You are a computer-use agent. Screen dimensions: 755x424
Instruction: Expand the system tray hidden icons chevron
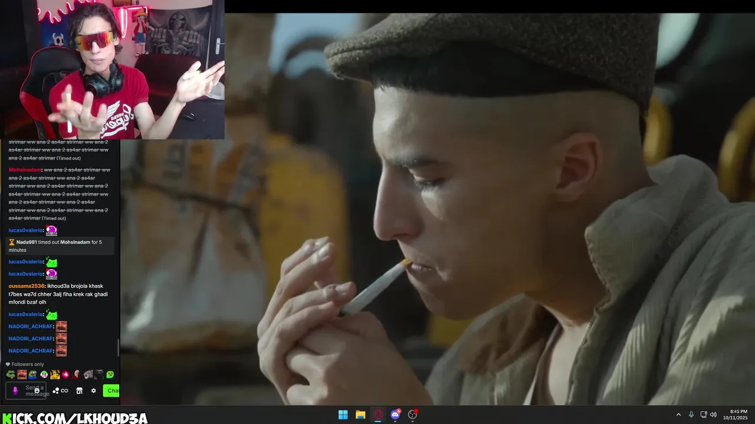(678, 415)
